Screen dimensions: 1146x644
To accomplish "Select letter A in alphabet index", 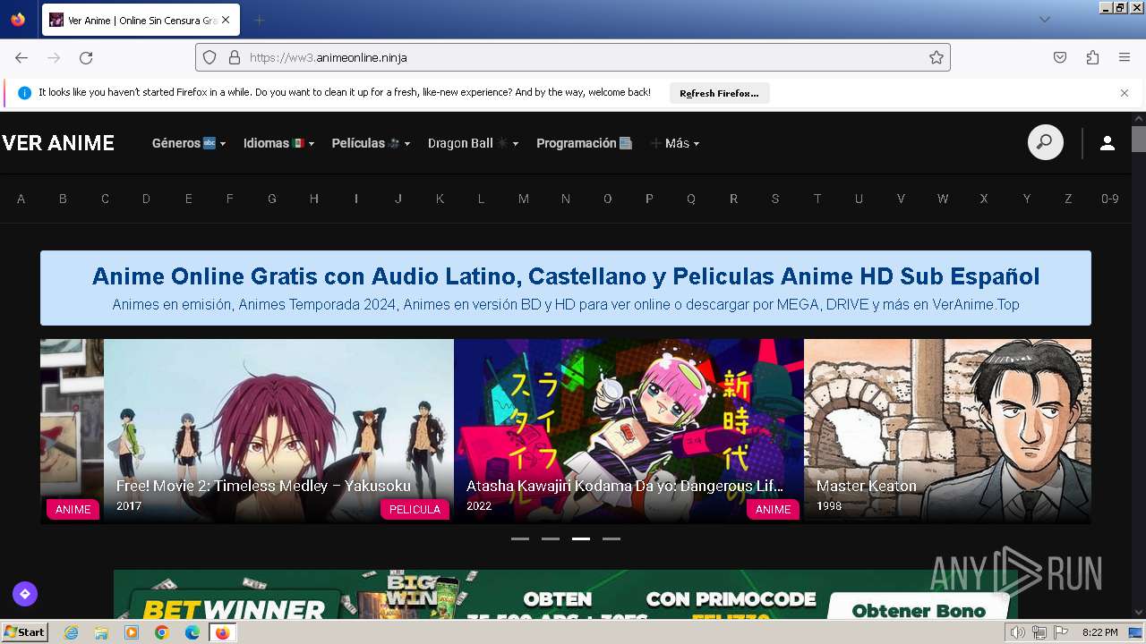I will (21, 199).
